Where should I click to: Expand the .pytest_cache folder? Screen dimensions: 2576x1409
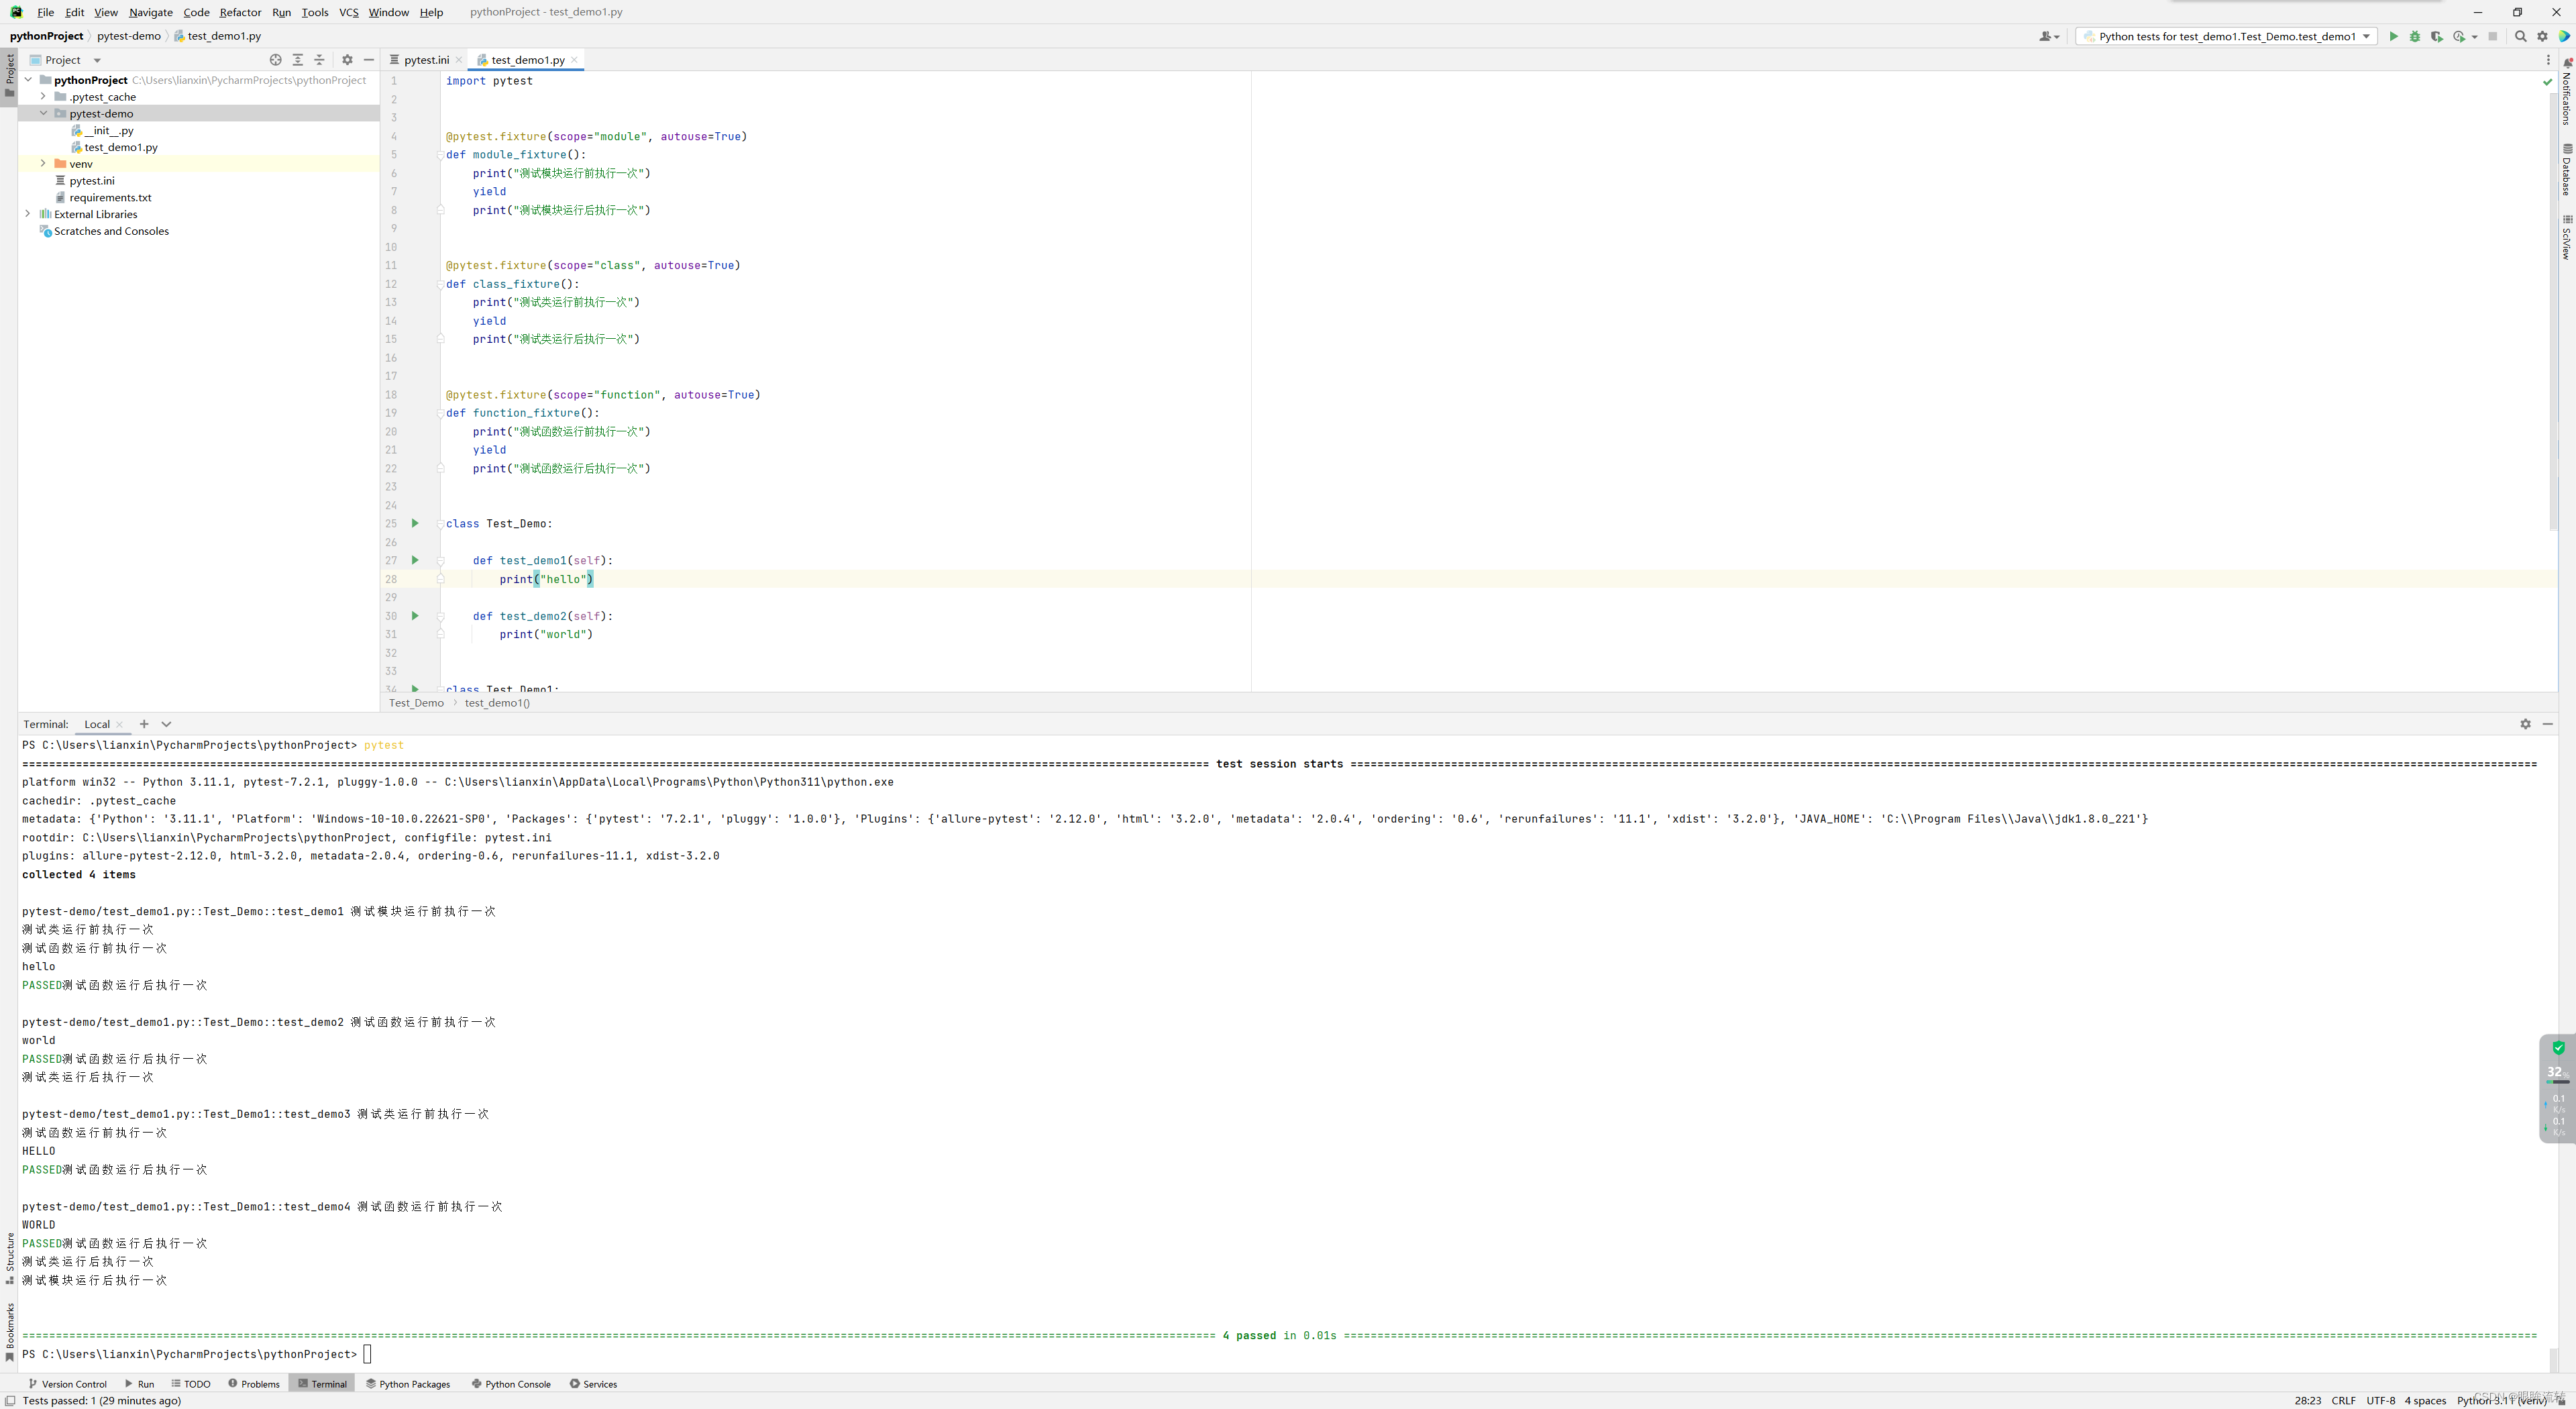tap(43, 97)
